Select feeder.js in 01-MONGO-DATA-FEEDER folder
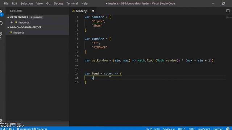 [x=19, y=32]
